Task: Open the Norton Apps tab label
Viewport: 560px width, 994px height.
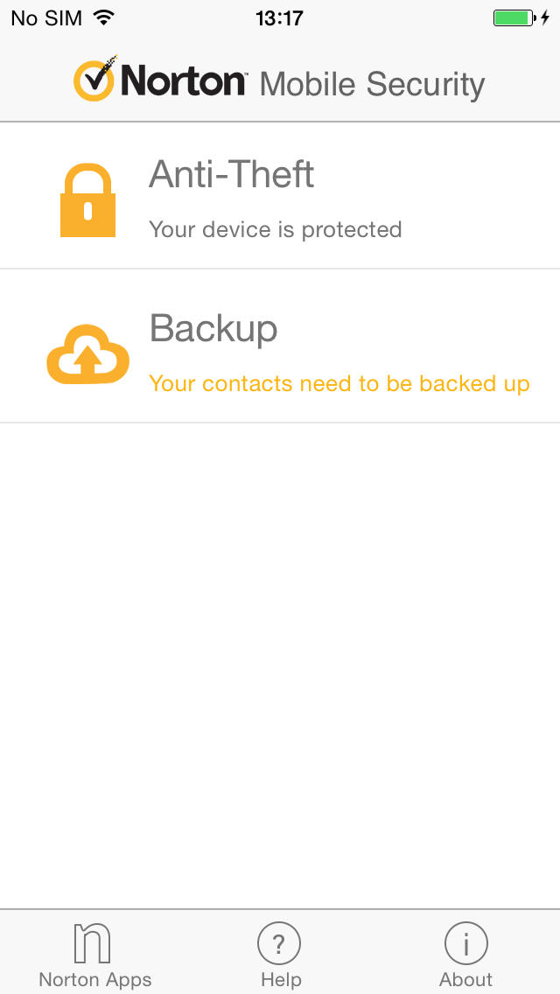Action: point(95,979)
